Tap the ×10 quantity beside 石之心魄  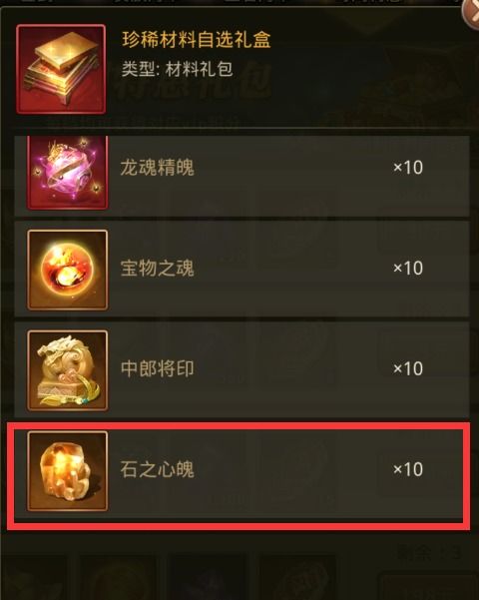[x=408, y=469]
